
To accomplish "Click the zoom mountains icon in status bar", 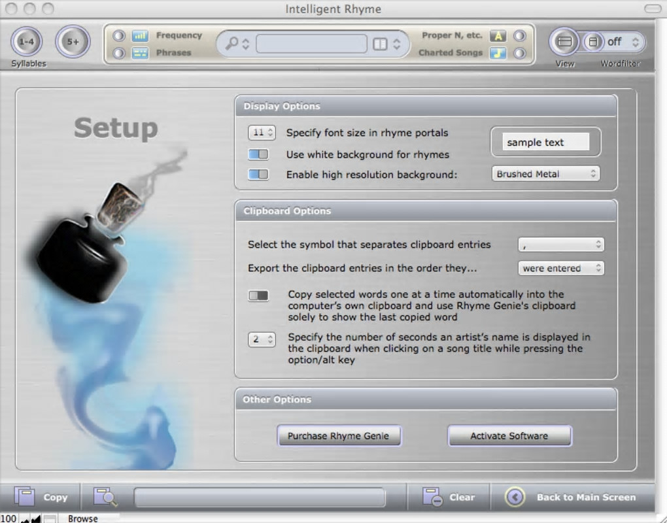I will 30,518.
